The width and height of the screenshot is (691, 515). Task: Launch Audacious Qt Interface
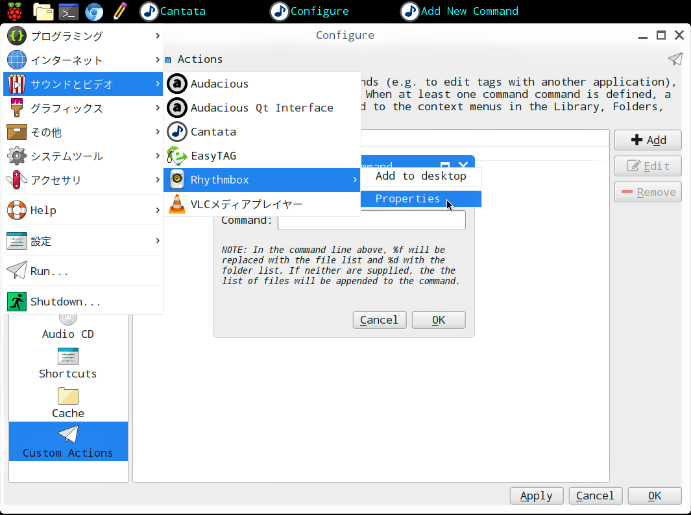click(261, 108)
